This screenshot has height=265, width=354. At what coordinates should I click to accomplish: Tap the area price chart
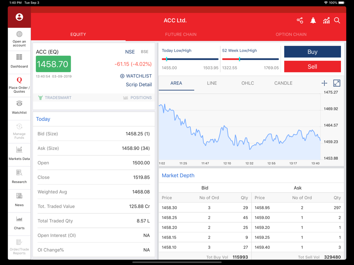[x=240, y=126]
